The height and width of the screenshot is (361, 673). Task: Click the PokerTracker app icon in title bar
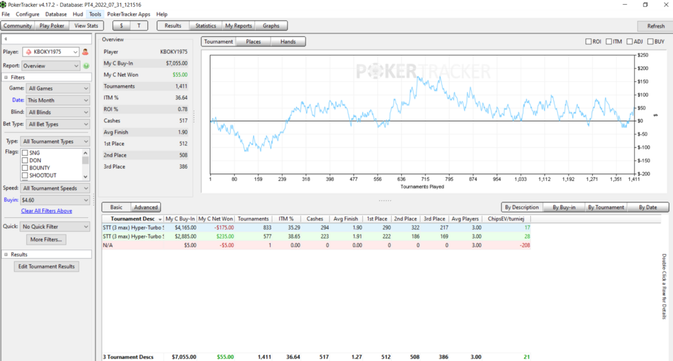tap(3, 5)
